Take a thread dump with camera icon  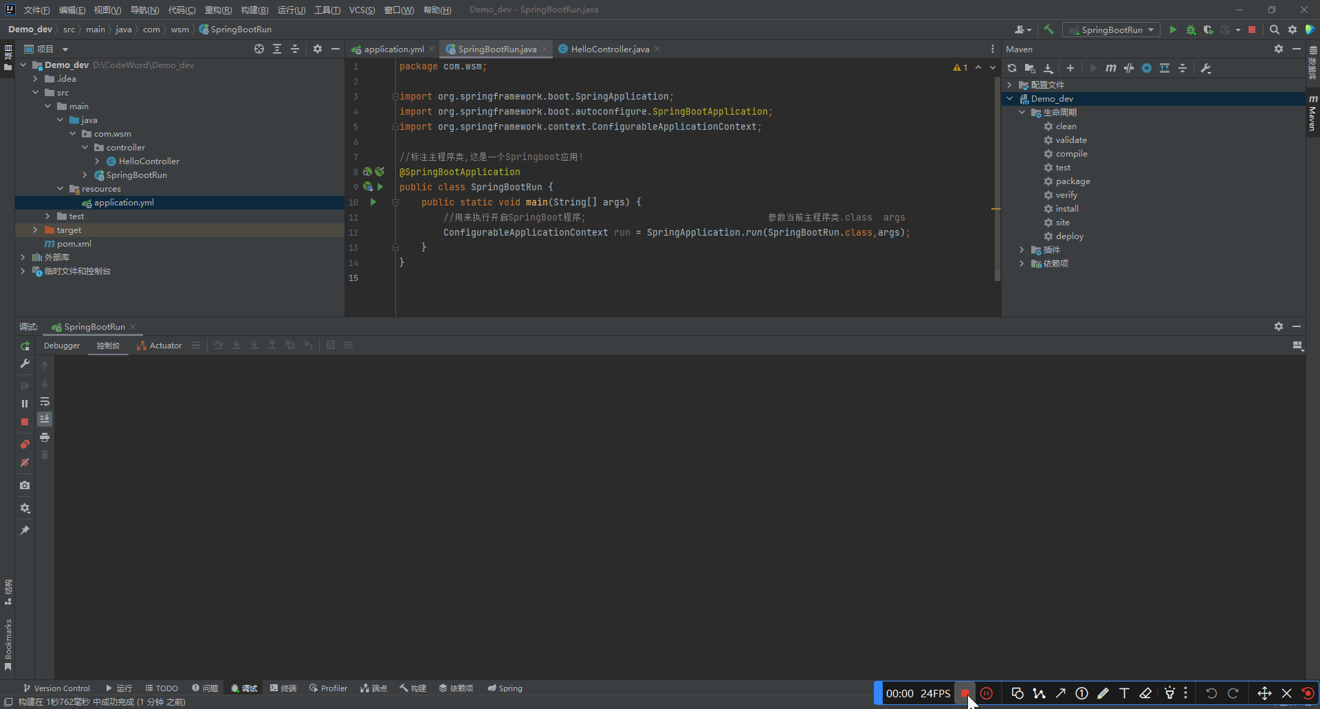click(25, 485)
